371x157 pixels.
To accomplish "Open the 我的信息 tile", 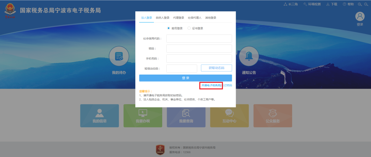I will tap(99, 116).
